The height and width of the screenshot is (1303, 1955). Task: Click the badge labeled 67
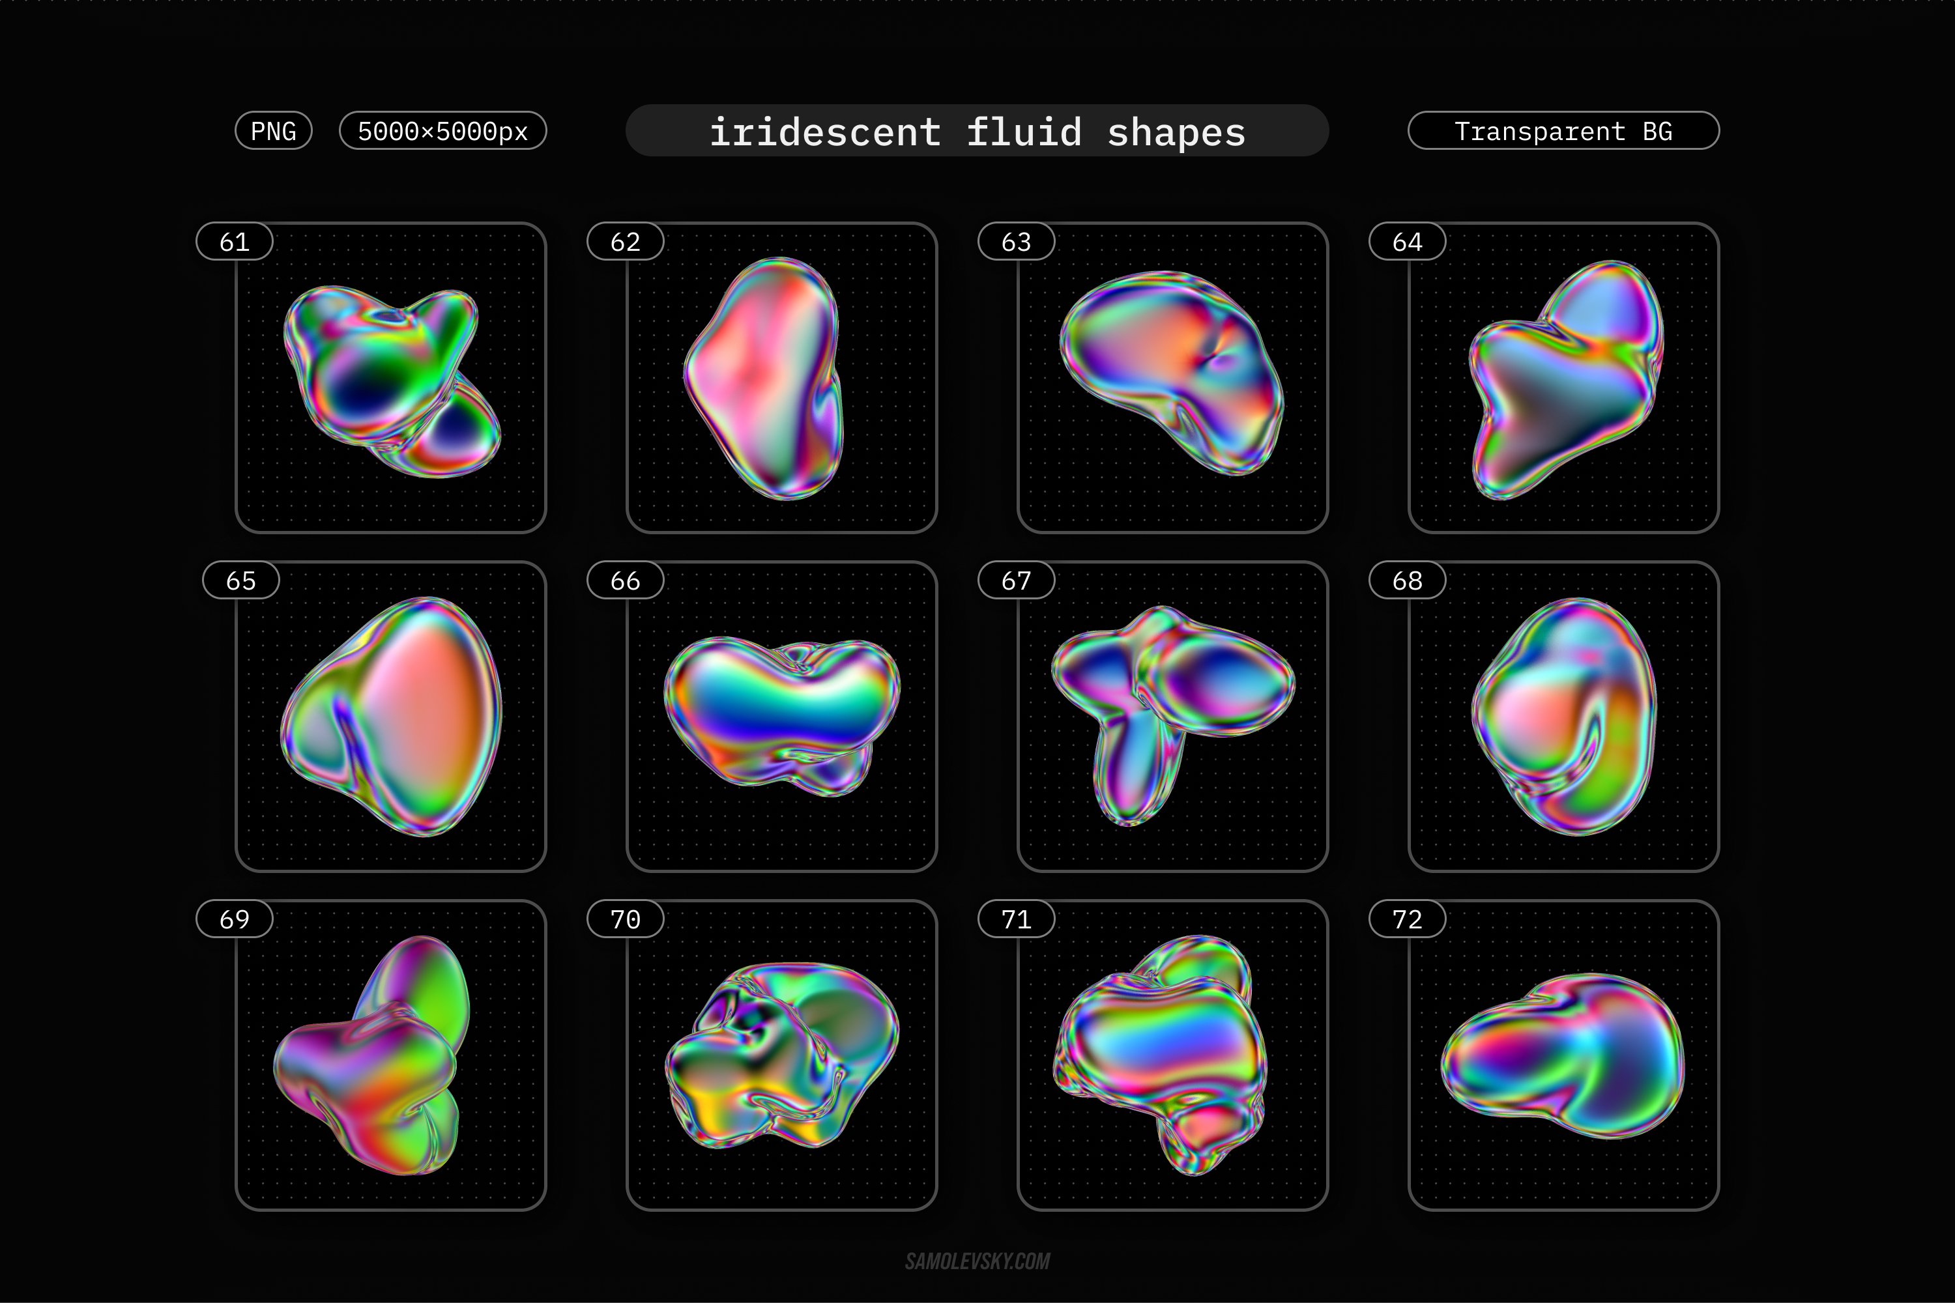1017,580
